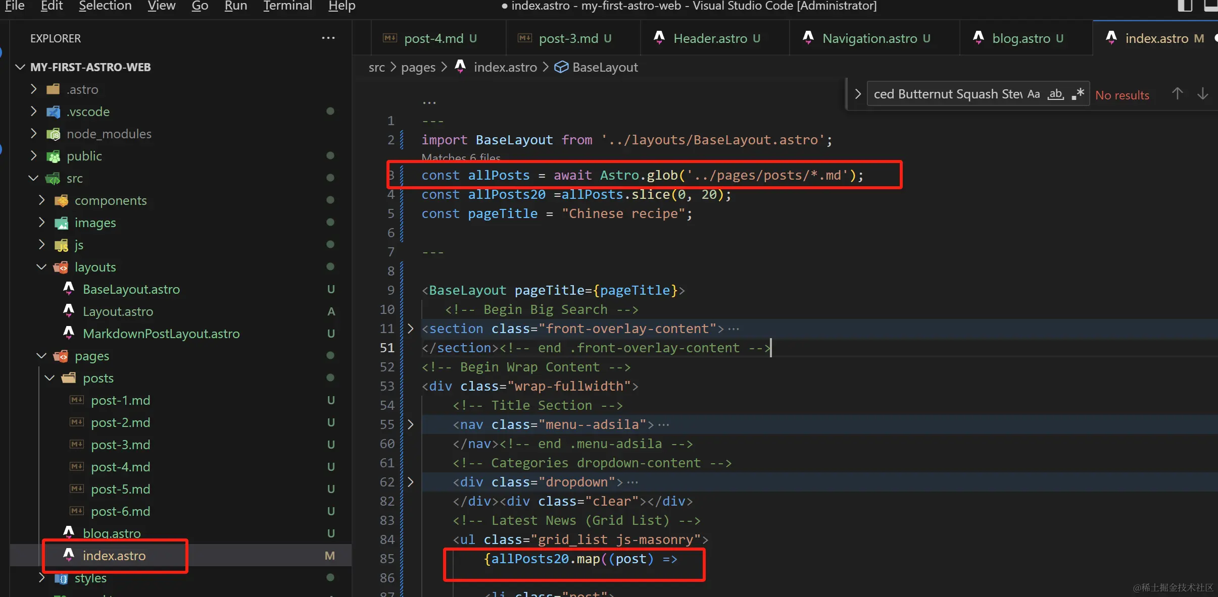Click the pages breadcrumb link
This screenshot has height=597, width=1218.
[x=418, y=67]
